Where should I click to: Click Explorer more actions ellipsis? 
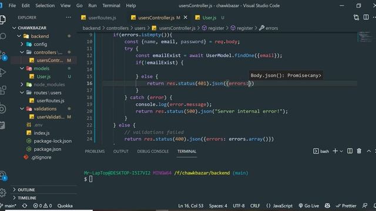[68, 17]
